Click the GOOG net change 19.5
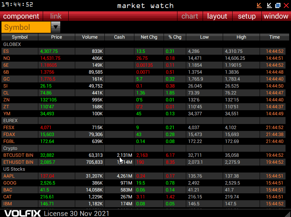291x217 pixels. click(141, 183)
